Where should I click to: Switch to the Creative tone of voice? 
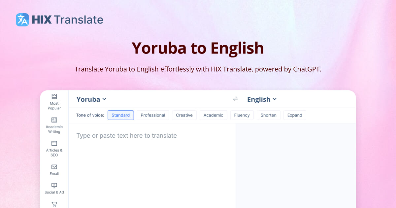pyautogui.click(x=184, y=115)
